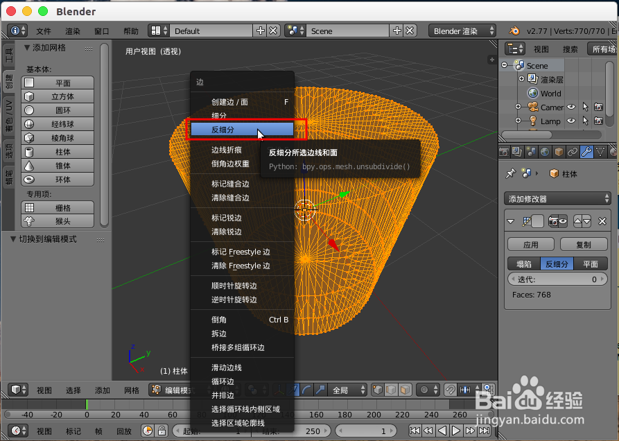Toggle Camera selectability cursor icon

point(586,107)
